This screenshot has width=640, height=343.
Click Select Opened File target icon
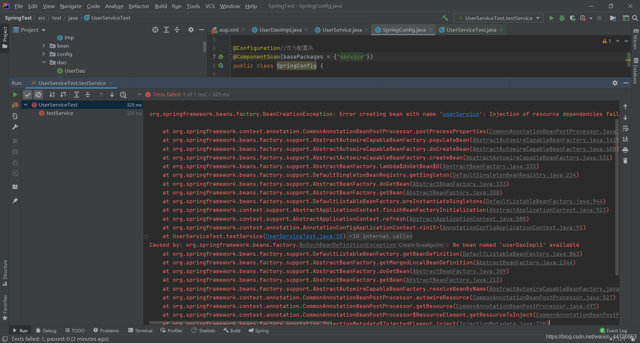pos(155,30)
